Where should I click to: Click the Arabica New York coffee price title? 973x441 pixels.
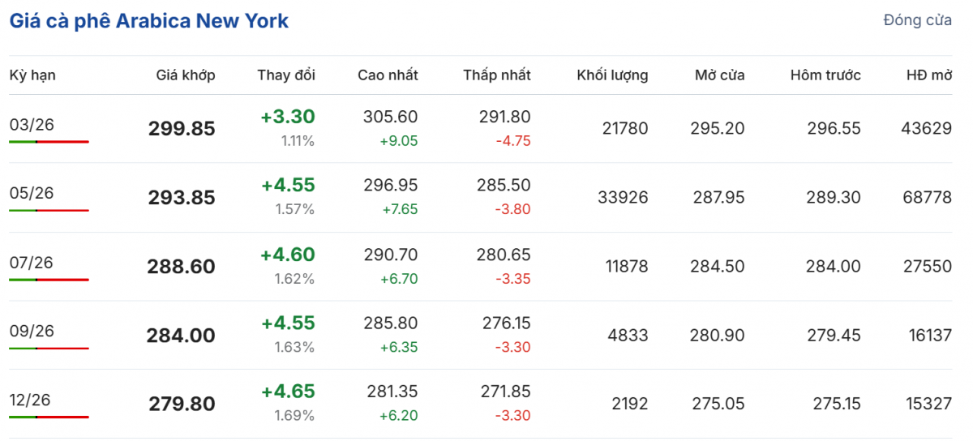pyautogui.click(x=149, y=21)
